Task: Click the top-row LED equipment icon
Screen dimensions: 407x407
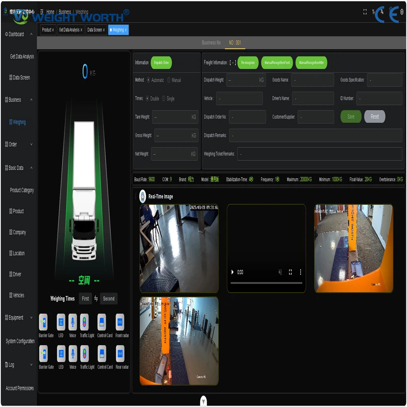Action: [x=61, y=322]
